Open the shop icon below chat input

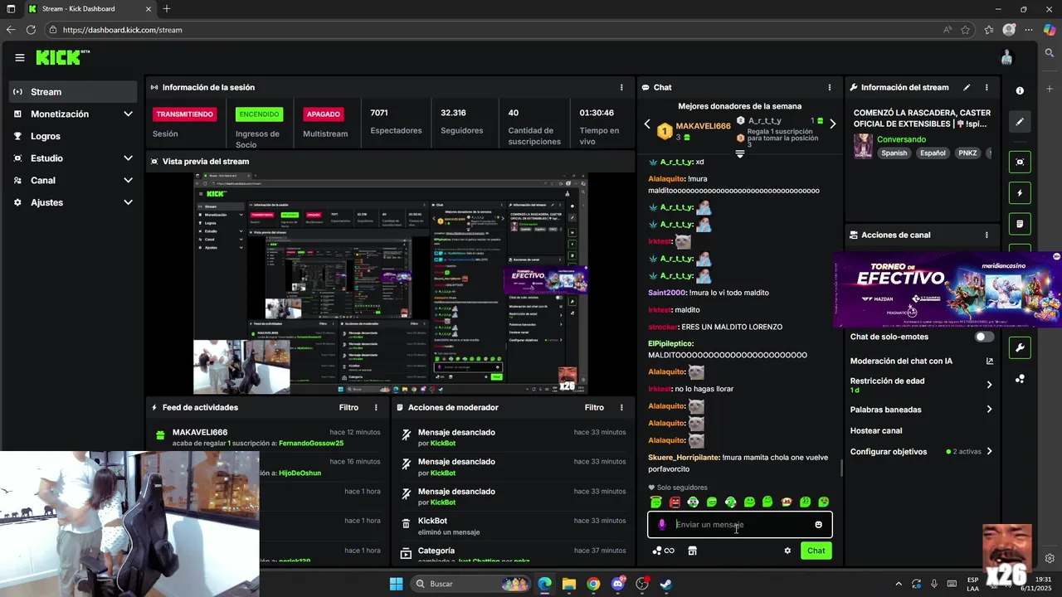click(693, 551)
